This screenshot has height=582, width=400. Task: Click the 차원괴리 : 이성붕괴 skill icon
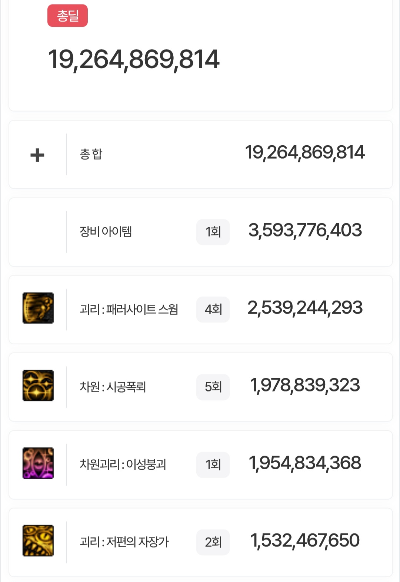(38, 463)
